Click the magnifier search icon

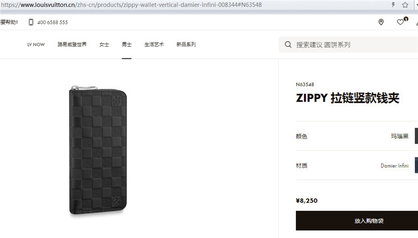point(288,45)
